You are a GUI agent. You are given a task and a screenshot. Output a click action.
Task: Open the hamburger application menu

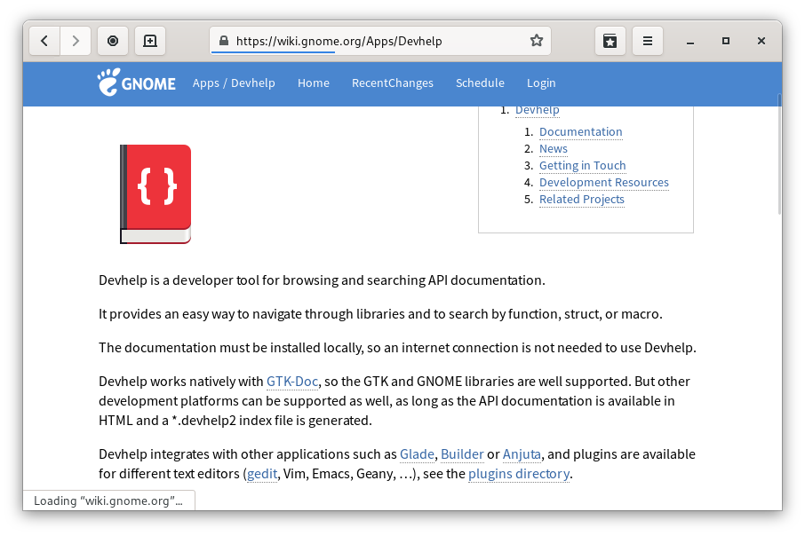(648, 41)
